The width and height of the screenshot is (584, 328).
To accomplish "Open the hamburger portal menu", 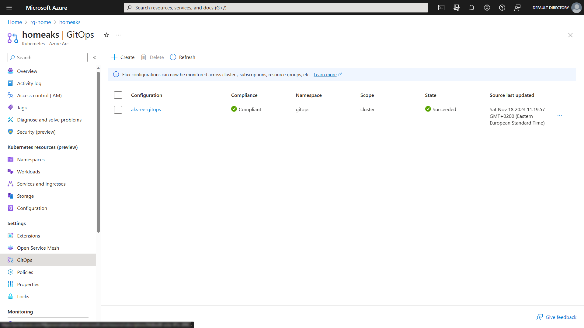I will [9, 8].
